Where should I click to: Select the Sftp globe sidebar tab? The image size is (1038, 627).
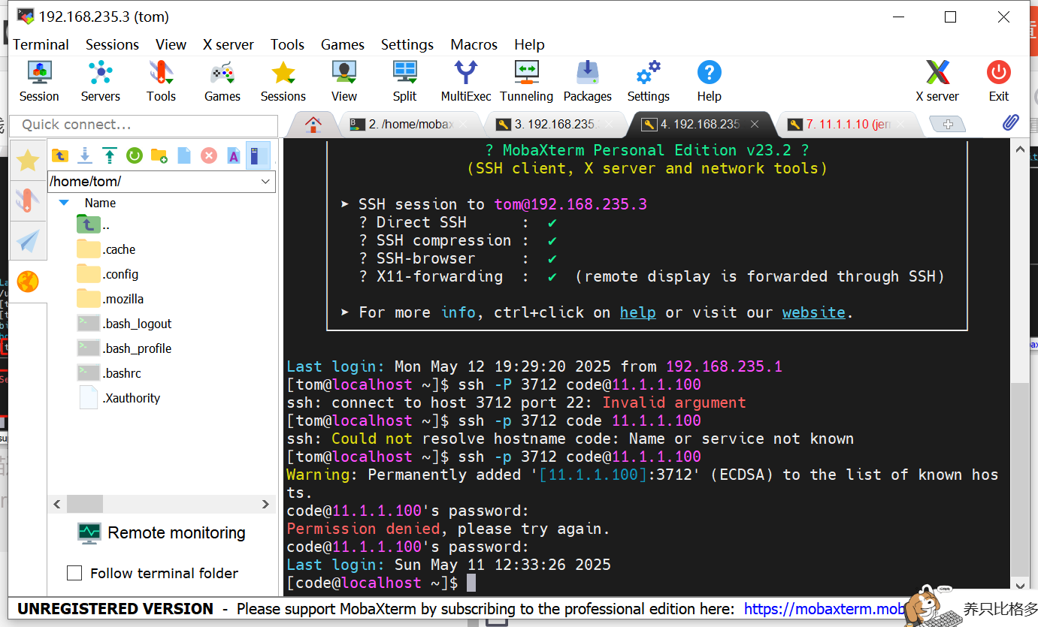pos(28,282)
